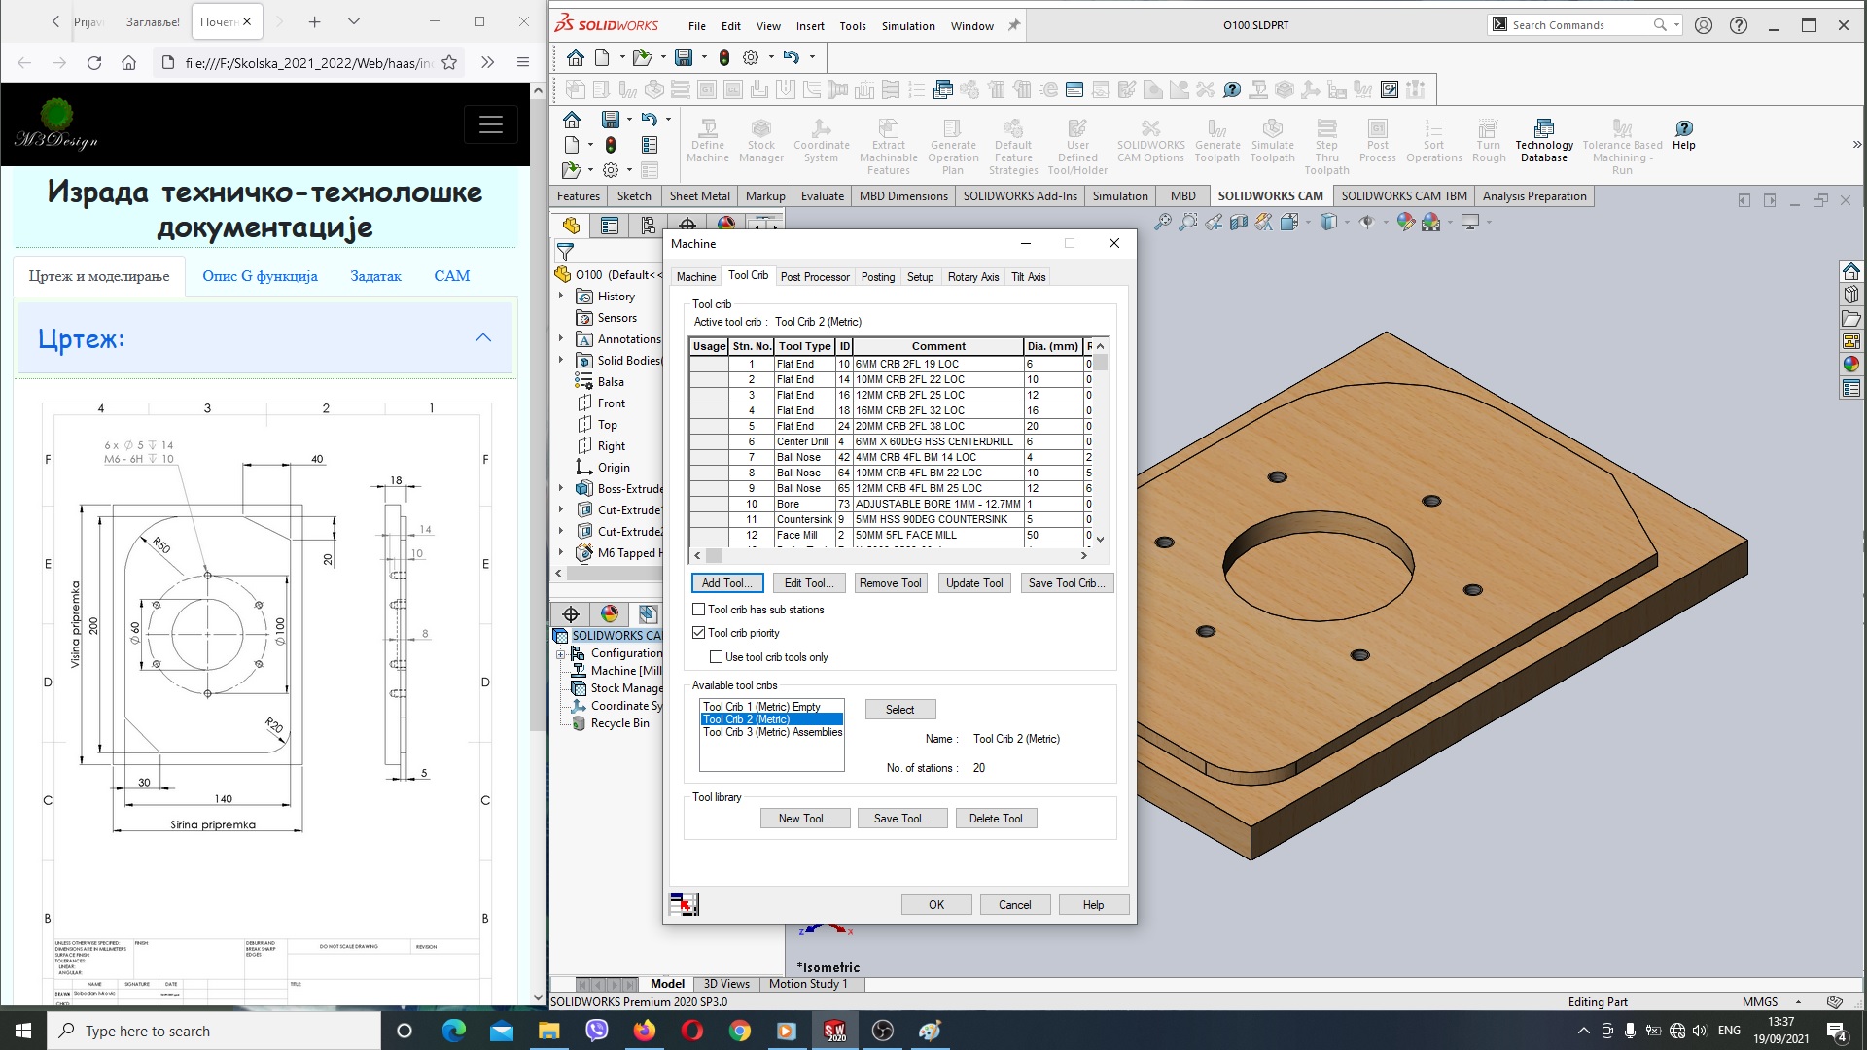Screen dimensions: 1867x1050
Task: Enable Use tool crib tools only
Action: coord(716,656)
